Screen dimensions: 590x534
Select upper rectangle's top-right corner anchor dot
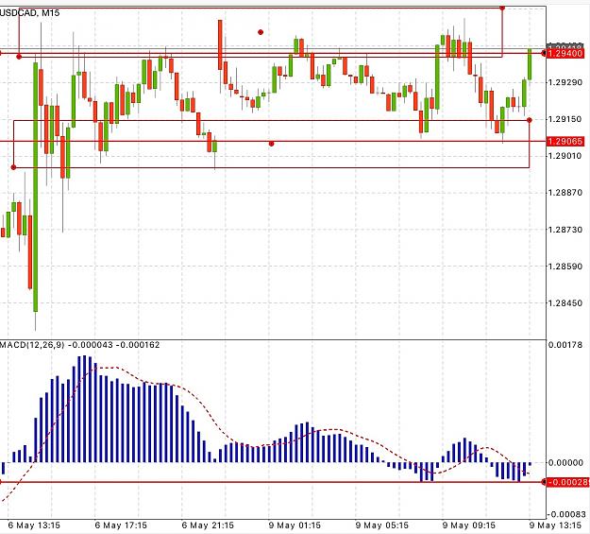tap(502, 8)
